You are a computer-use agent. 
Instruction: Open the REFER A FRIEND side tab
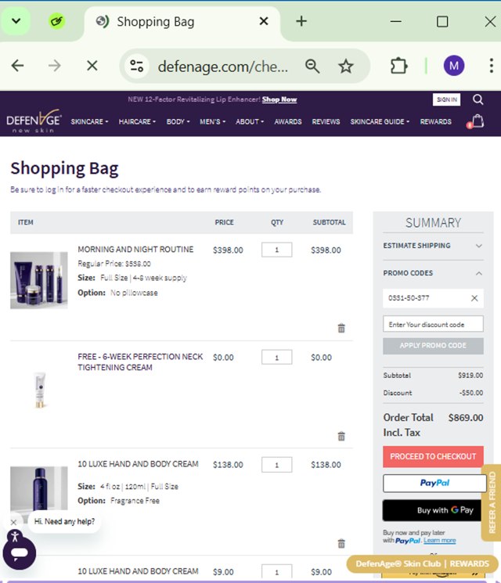pos(491,502)
